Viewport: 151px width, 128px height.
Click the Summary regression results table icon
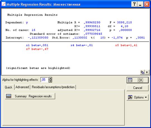click(9, 96)
